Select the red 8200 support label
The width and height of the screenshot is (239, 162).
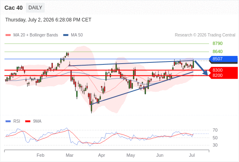coord(223,76)
